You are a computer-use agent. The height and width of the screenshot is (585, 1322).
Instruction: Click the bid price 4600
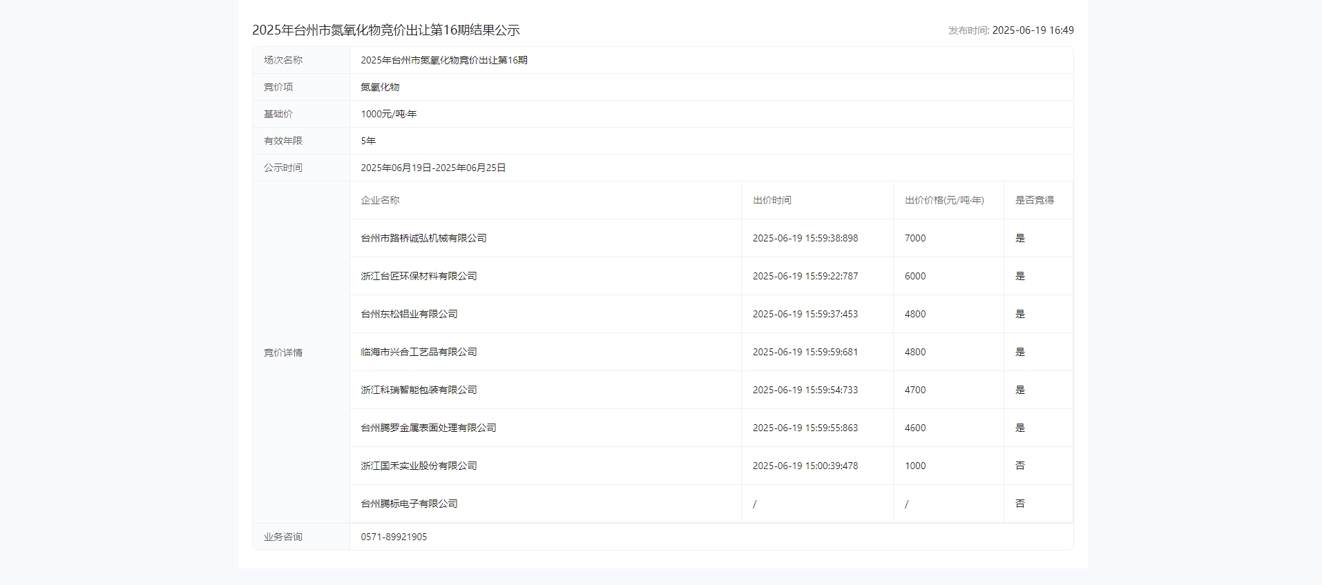(915, 428)
